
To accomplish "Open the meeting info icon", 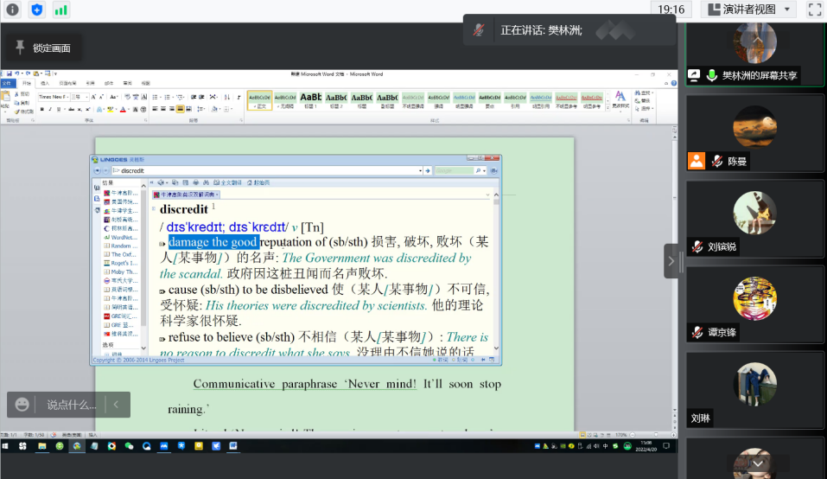I will 12,10.
